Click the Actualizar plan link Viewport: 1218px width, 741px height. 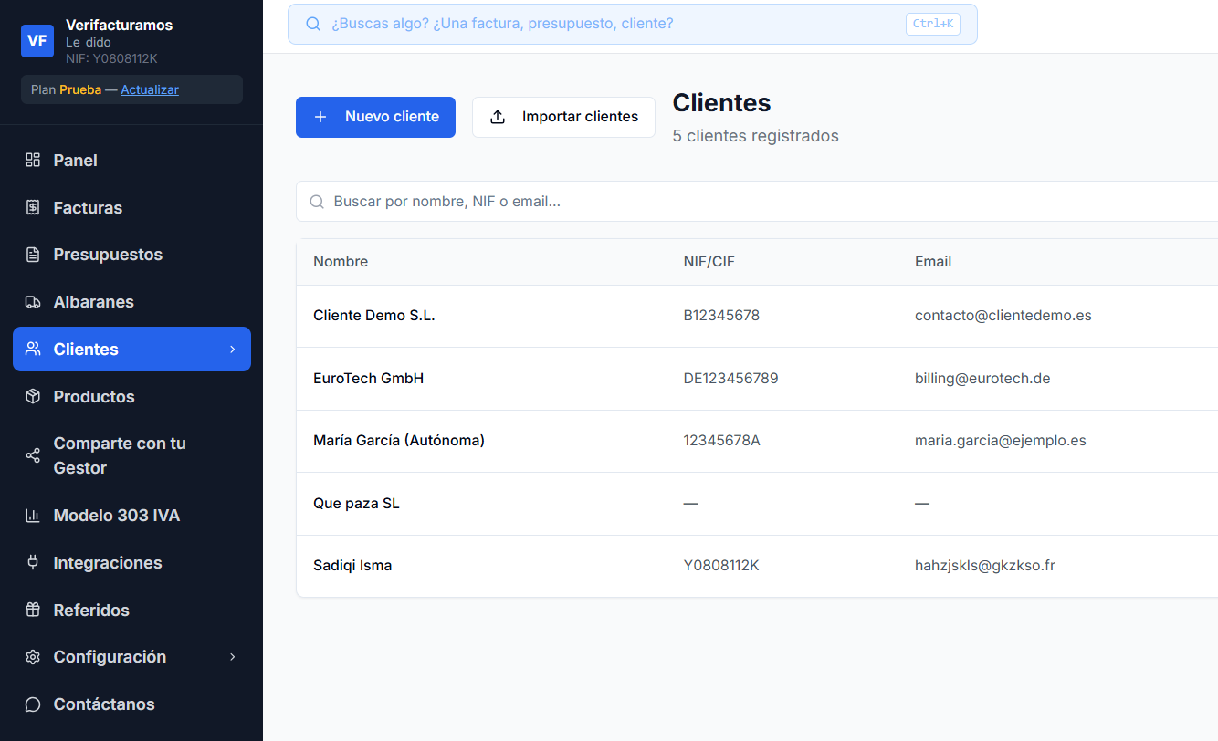click(x=150, y=89)
